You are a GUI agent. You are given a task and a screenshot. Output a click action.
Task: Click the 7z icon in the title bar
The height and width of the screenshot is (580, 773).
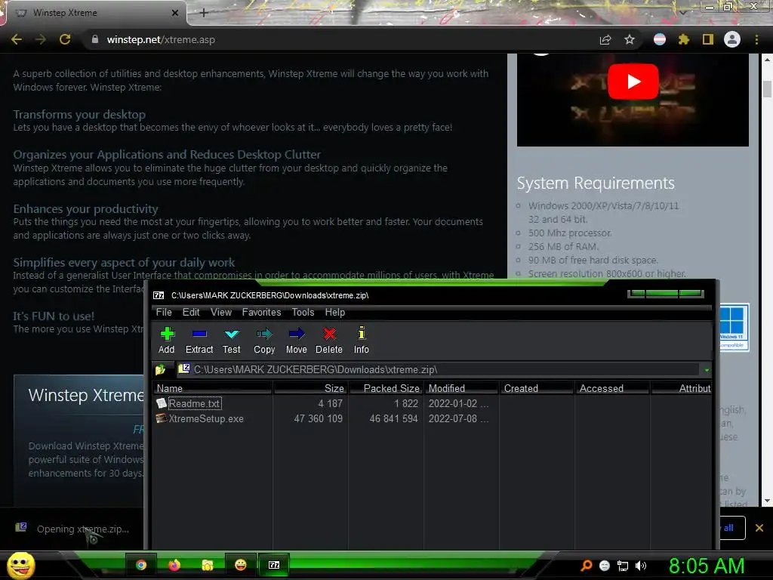tap(159, 295)
